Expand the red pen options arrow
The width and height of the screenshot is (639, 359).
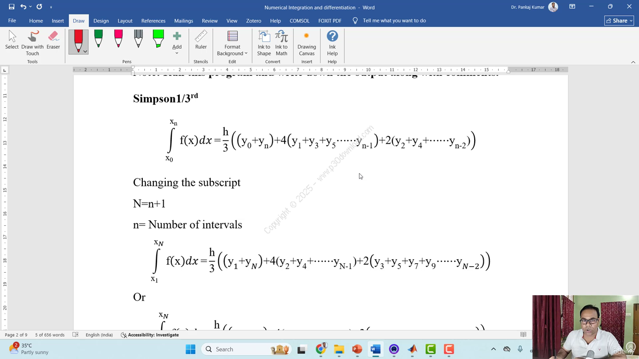[x=85, y=51]
